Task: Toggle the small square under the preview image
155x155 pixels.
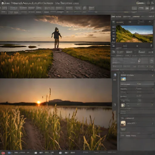Action: click(137, 46)
